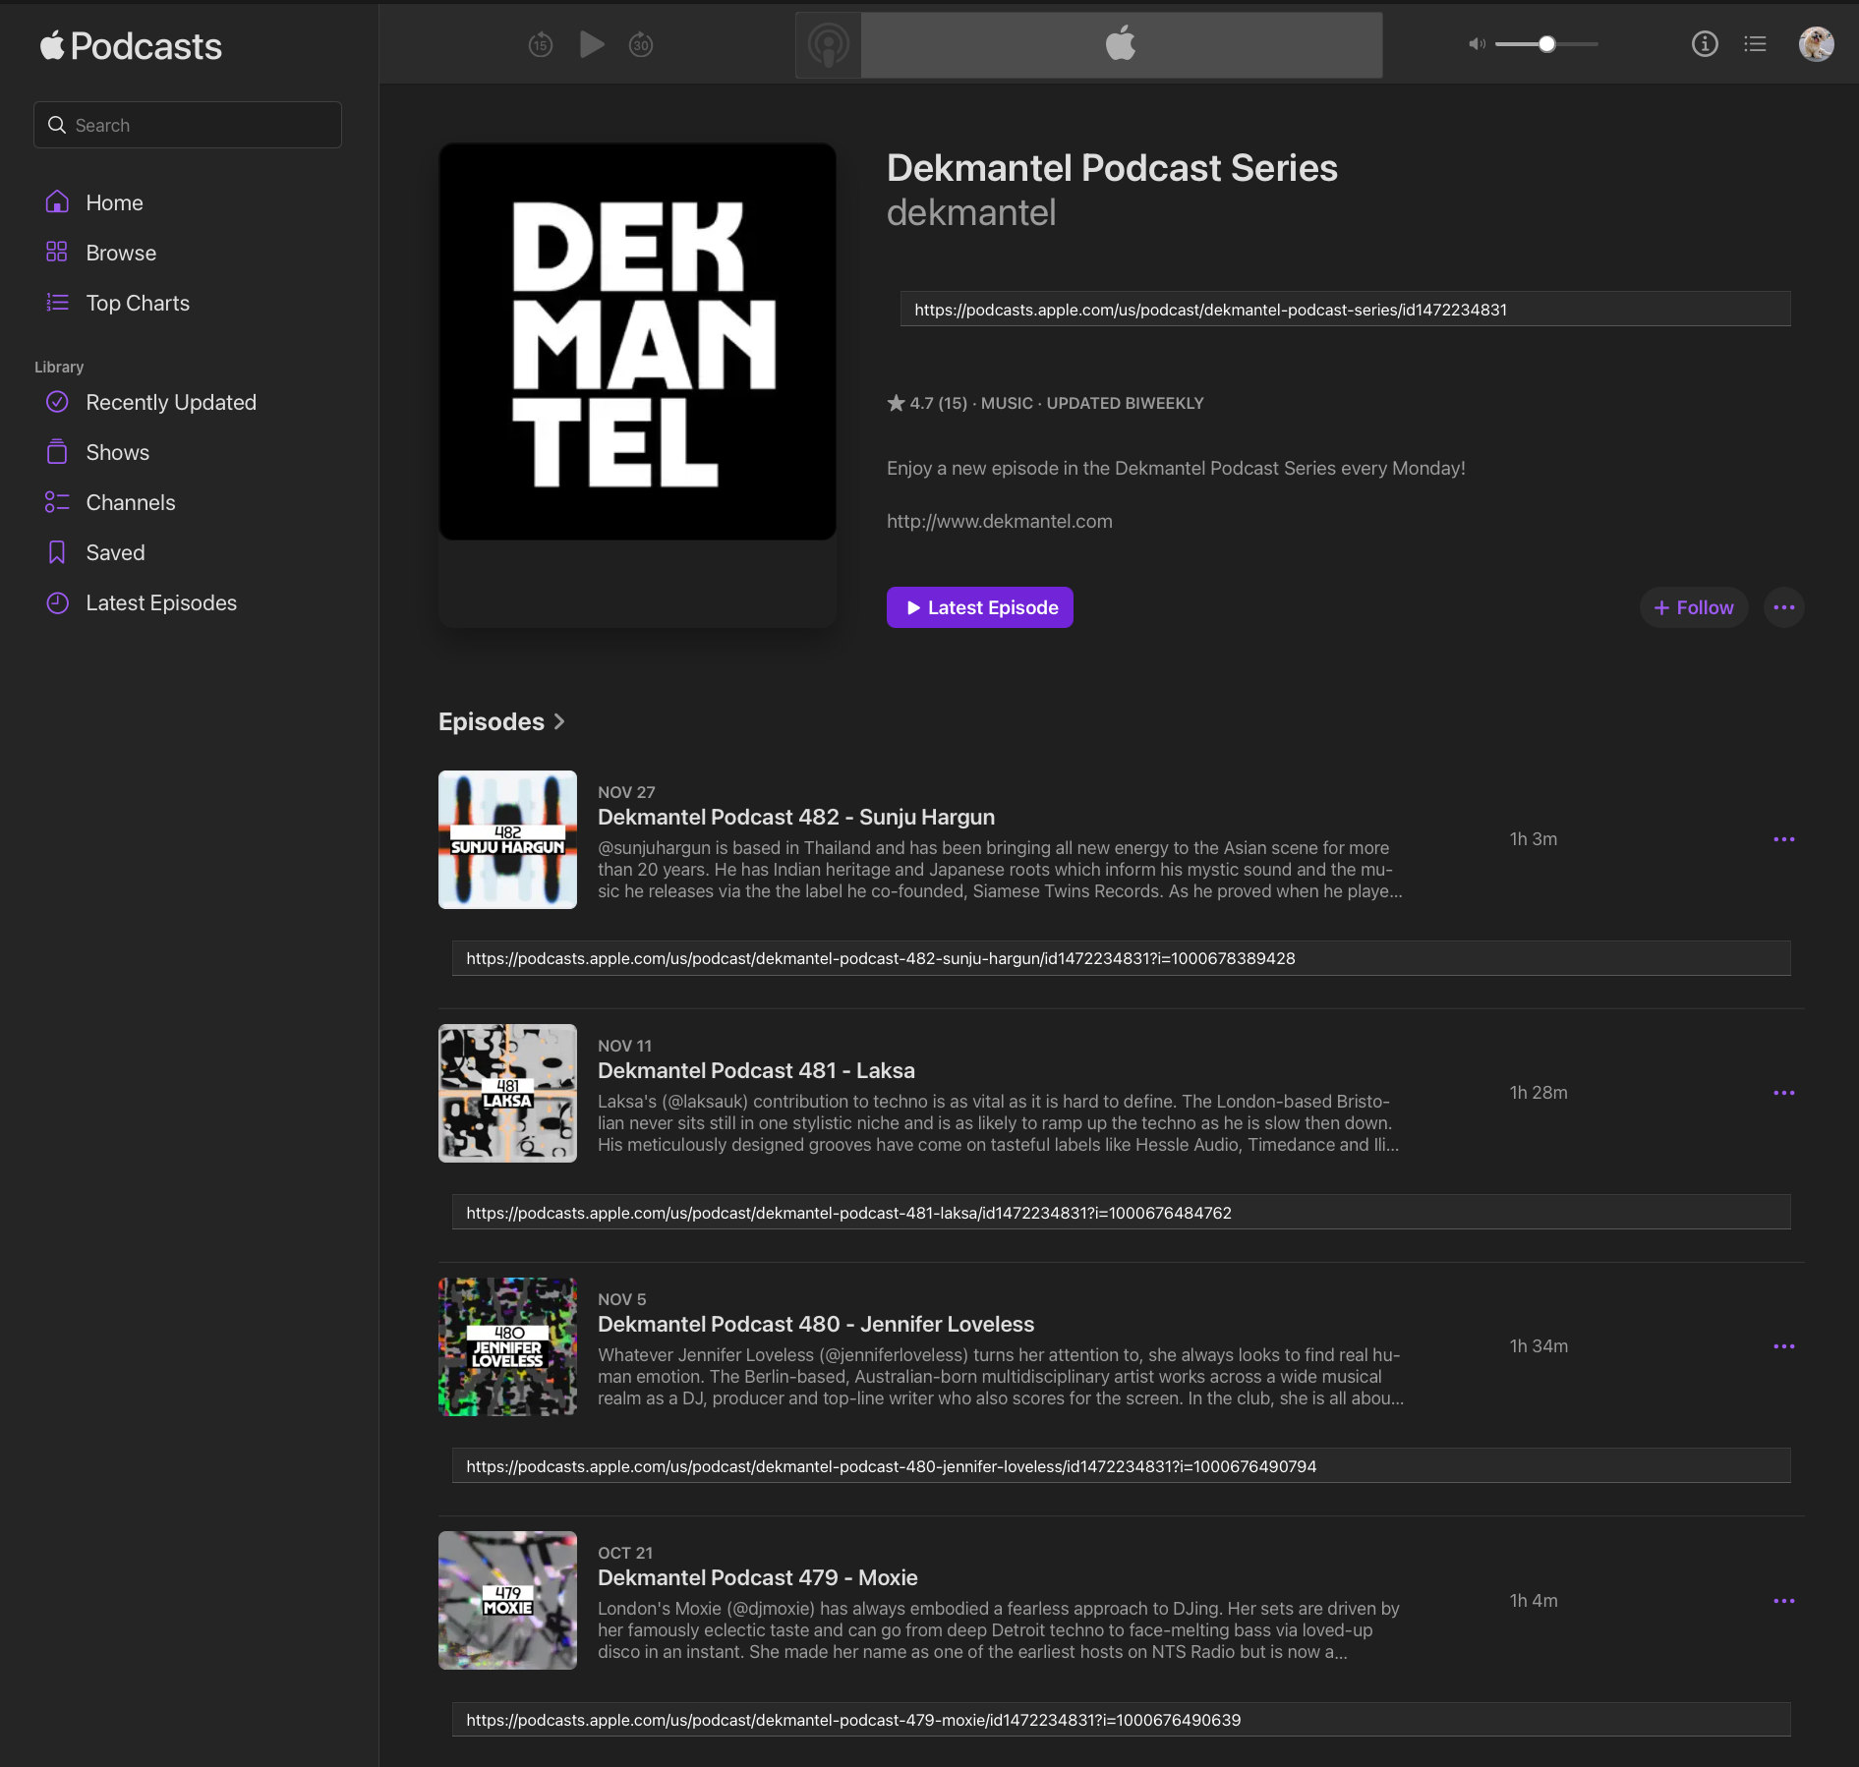Click the dekmantel author name
The height and width of the screenshot is (1767, 1859).
coord(971,212)
